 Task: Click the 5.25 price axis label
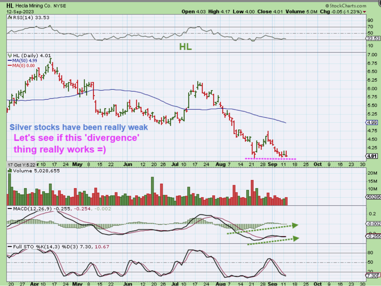pos(372,114)
